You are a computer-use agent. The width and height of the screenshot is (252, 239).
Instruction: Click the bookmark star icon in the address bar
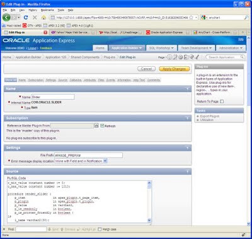tap(191, 18)
